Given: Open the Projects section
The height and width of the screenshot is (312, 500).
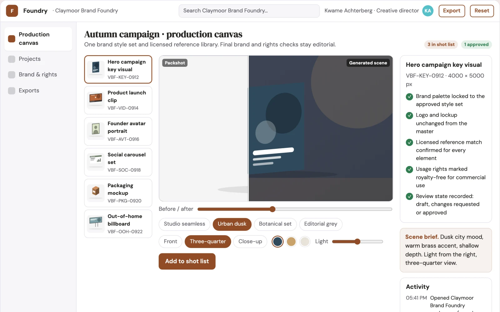Looking at the screenshot, I should [x=38, y=59].
